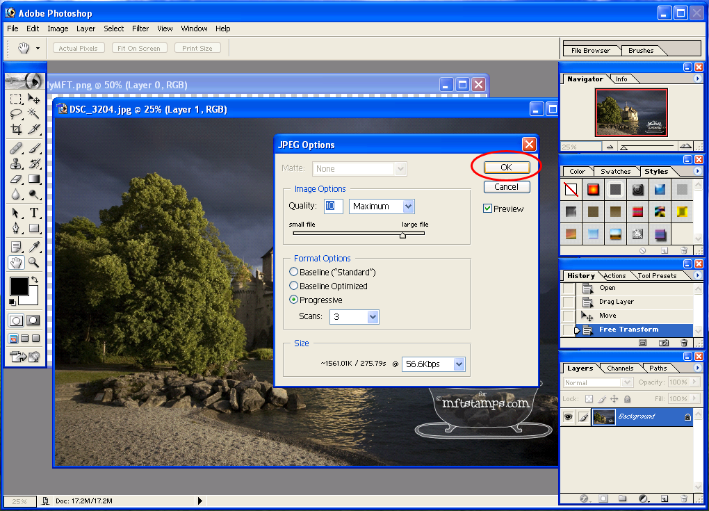The width and height of the screenshot is (709, 511).
Task: Open the Scans count dropdown
Action: tap(373, 317)
